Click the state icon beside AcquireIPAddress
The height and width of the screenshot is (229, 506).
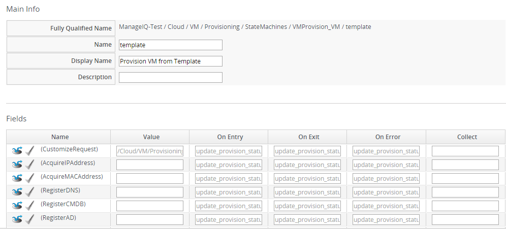coord(17,165)
